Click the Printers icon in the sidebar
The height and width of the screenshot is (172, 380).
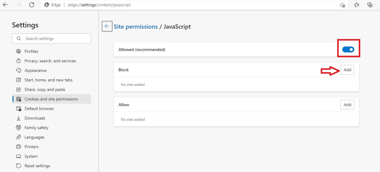tap(19, 146)
